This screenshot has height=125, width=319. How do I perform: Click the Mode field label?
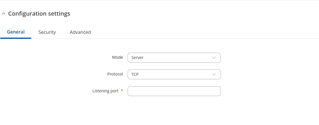(x=118, y=57)
